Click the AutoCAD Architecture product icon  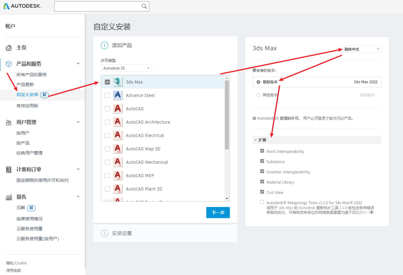pyautogui.click(x=118, y=122)
